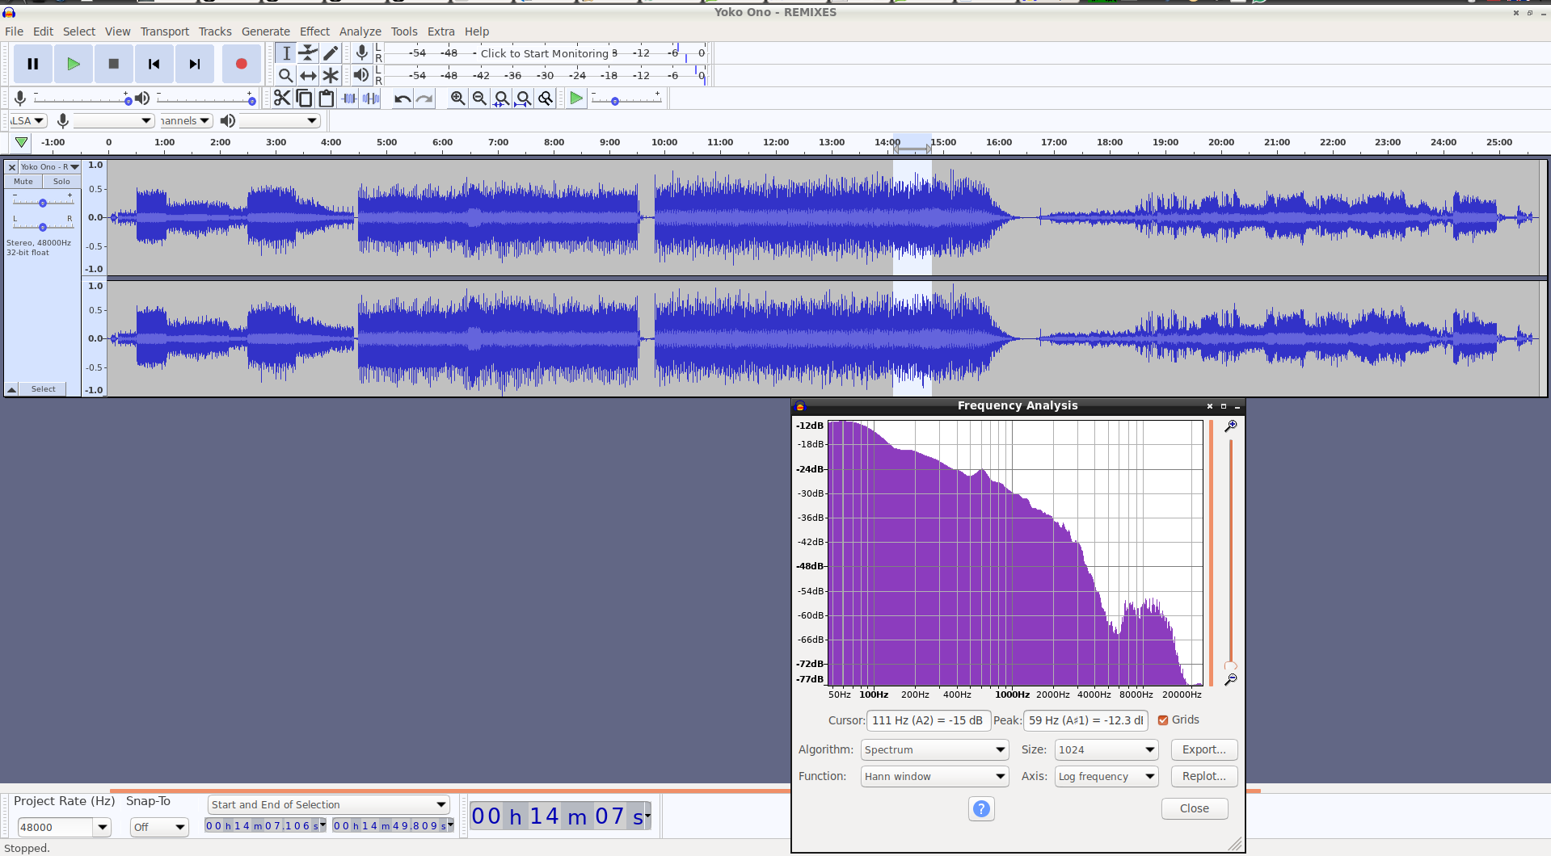This screenshot has width=1551, height=856.
Task: Skip to end of track
Action: coord(195,64)
